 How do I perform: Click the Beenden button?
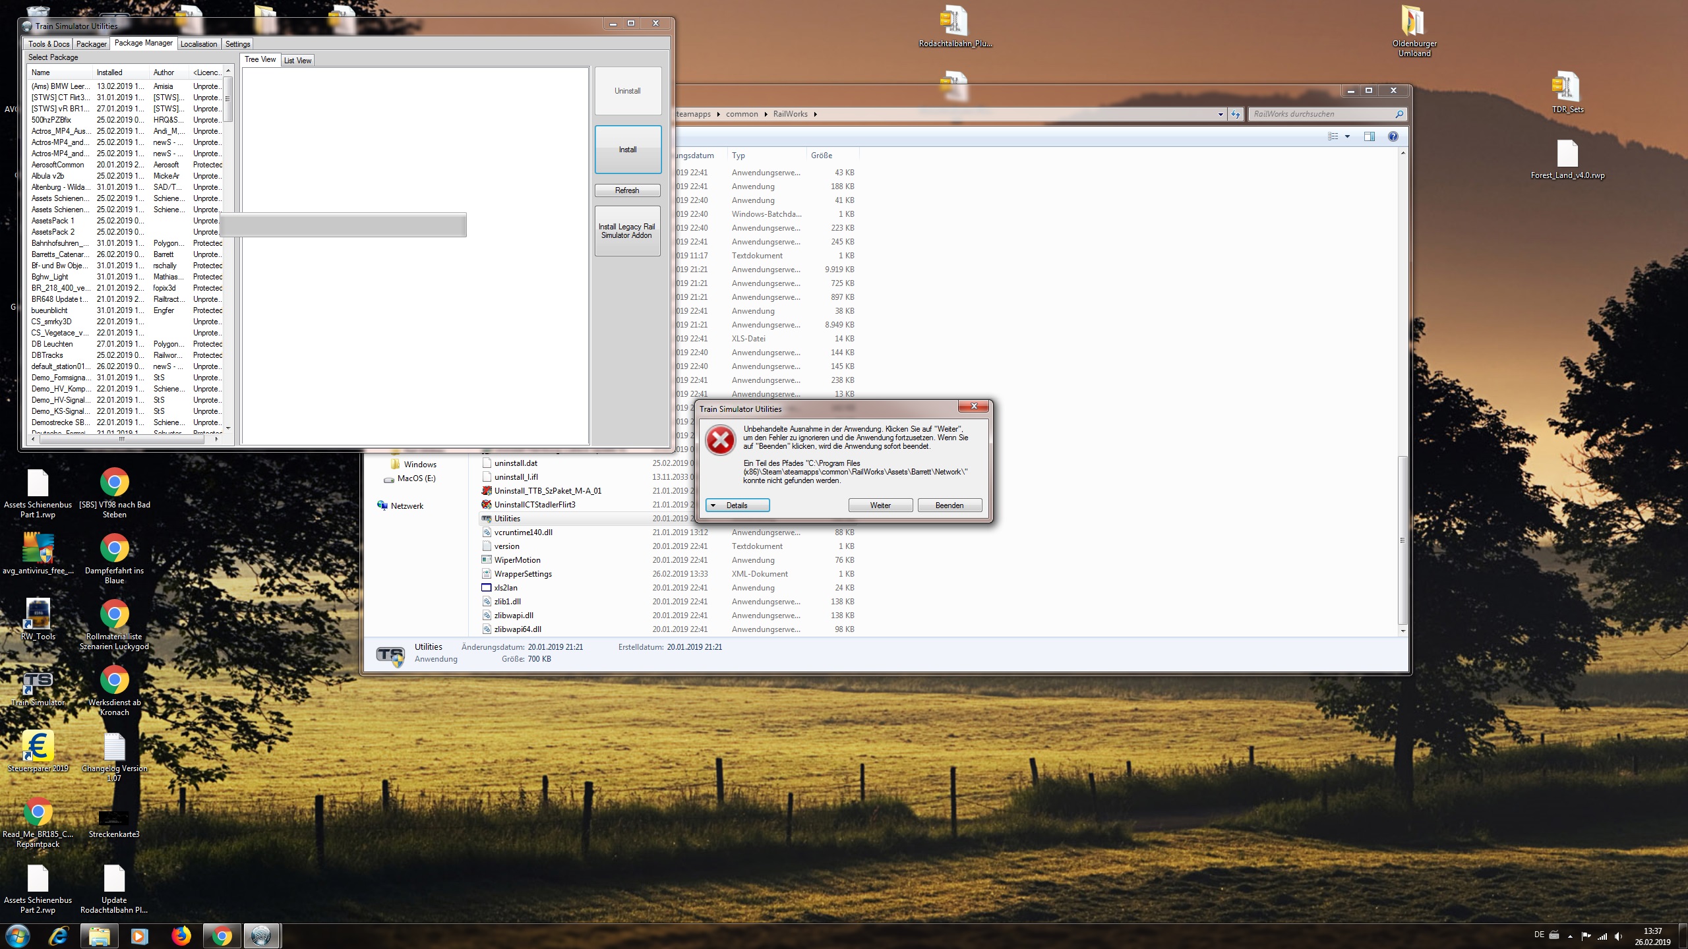coord(949,505)
